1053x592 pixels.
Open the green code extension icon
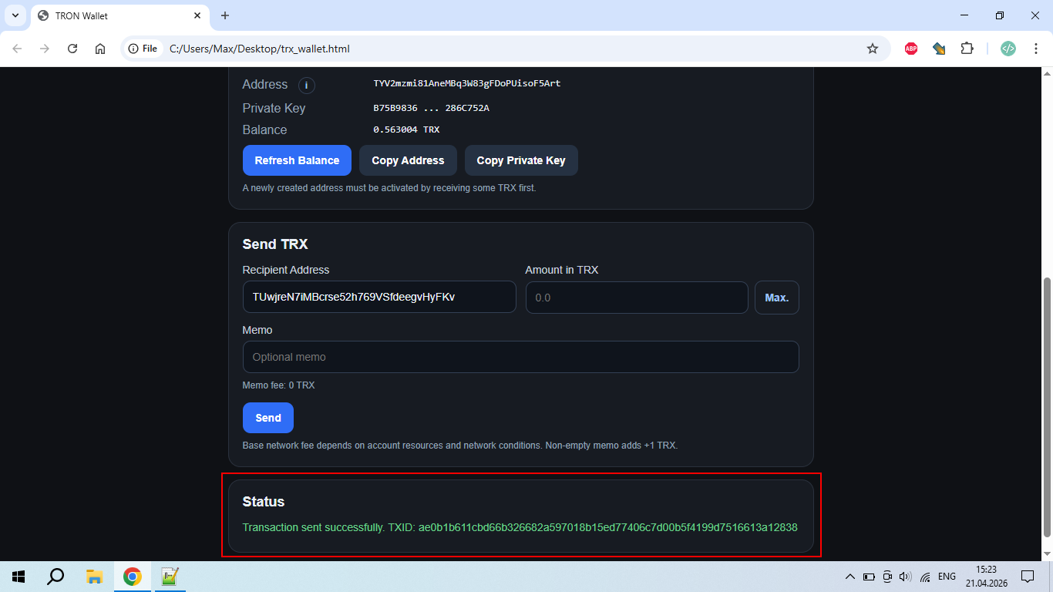(1008, 49)
